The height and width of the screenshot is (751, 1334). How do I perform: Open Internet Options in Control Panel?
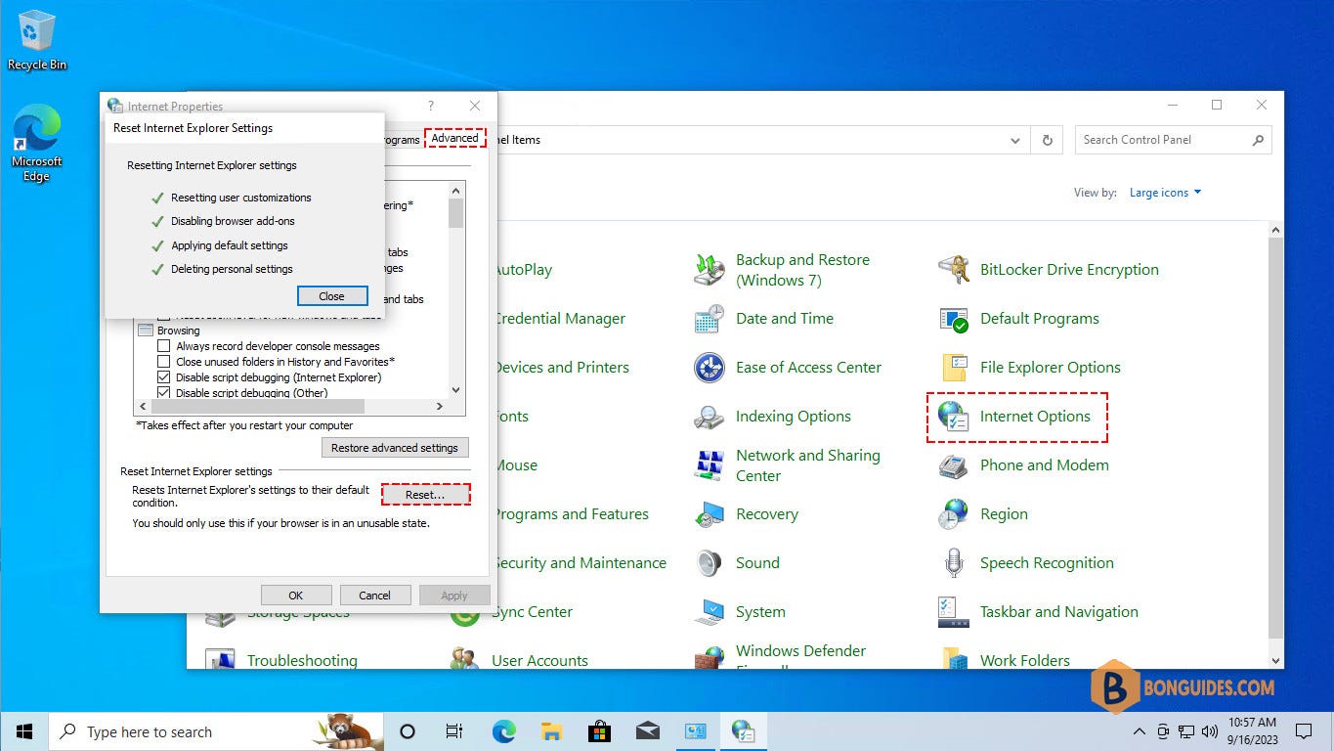(x=1034, y=416)
